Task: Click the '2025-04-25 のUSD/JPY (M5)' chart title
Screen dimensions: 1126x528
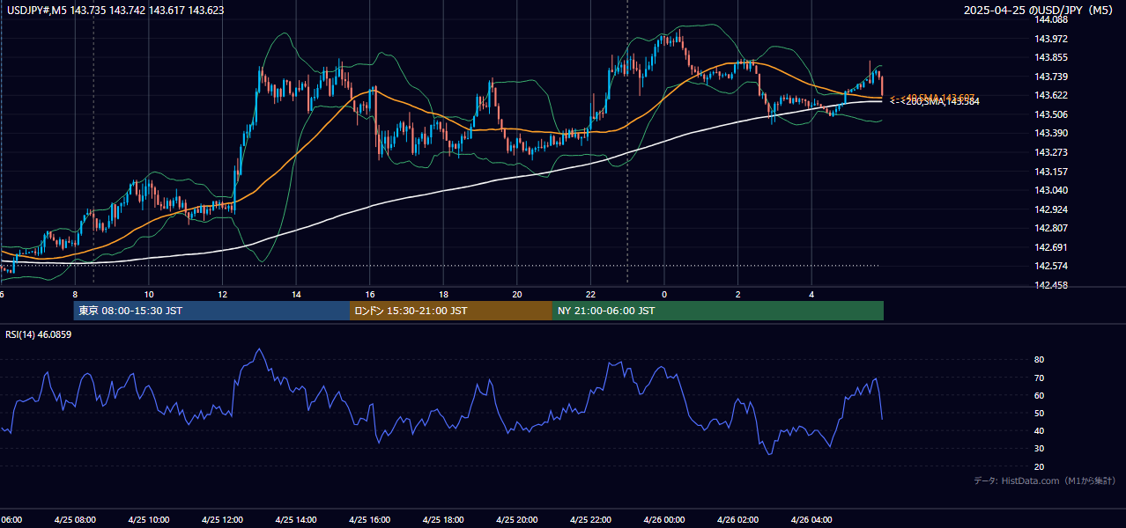Action: 1040,11
